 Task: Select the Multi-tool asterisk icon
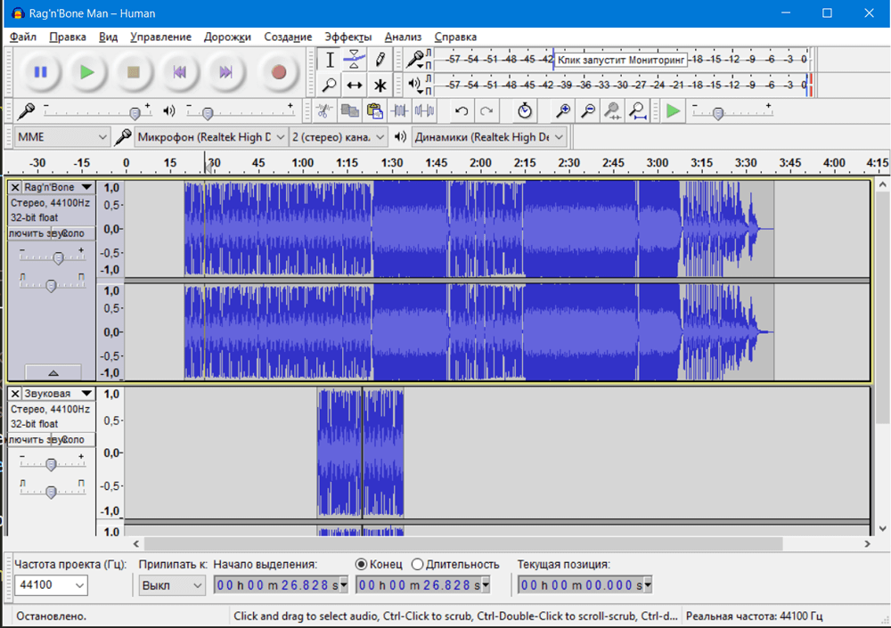[380, 86]
